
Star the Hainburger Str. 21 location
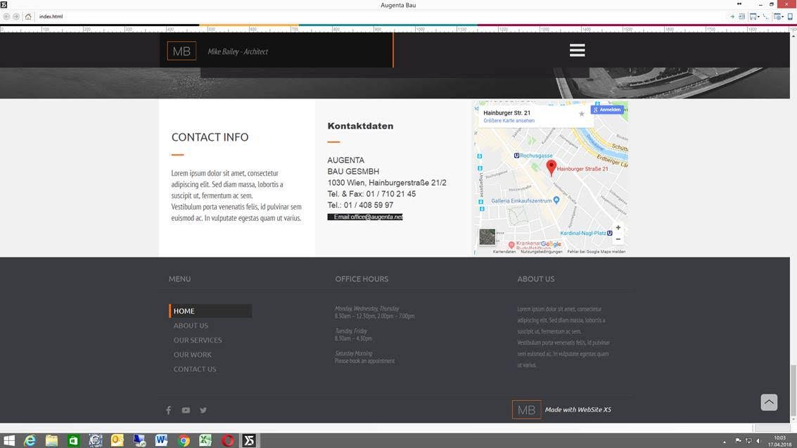(581, 114)
